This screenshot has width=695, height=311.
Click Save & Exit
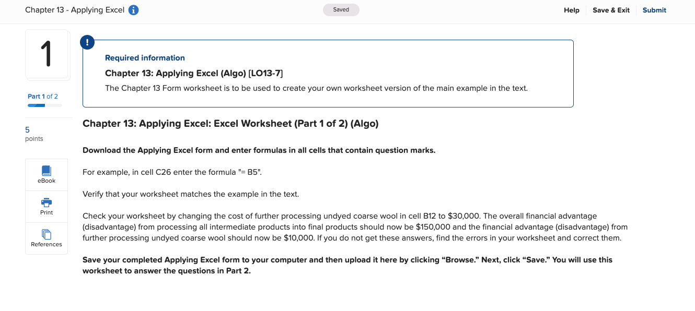click(x=611, y=10)
